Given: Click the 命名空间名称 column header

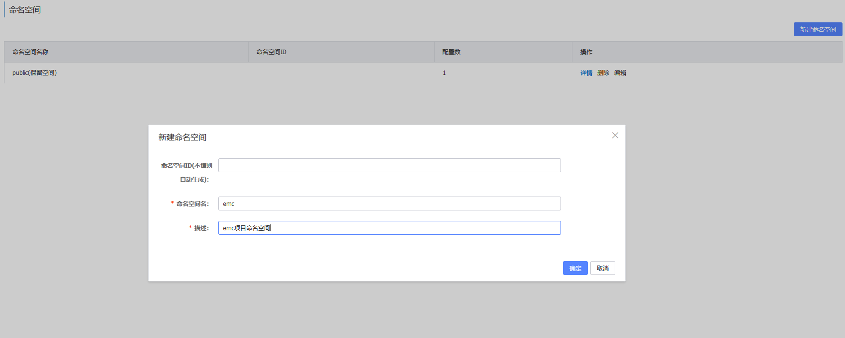Looking at the screenshot, I should pos(30,52).
